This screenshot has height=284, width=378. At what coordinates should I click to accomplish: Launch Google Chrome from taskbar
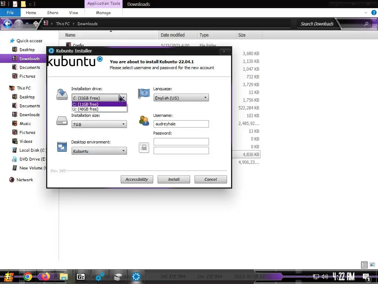(27, 277)
